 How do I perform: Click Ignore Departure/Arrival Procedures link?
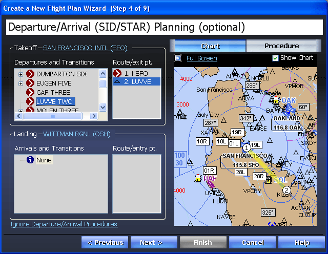(x=64, y=224)
